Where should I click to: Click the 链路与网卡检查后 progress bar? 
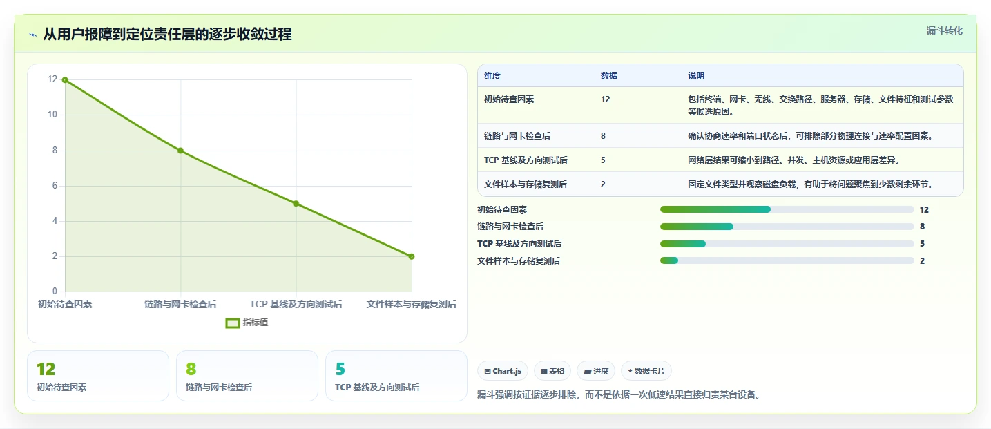click(x=787, y=227)
